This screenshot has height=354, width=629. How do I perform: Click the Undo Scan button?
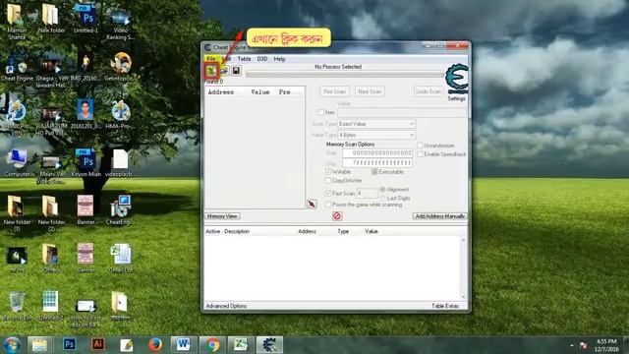click(429, 91)
